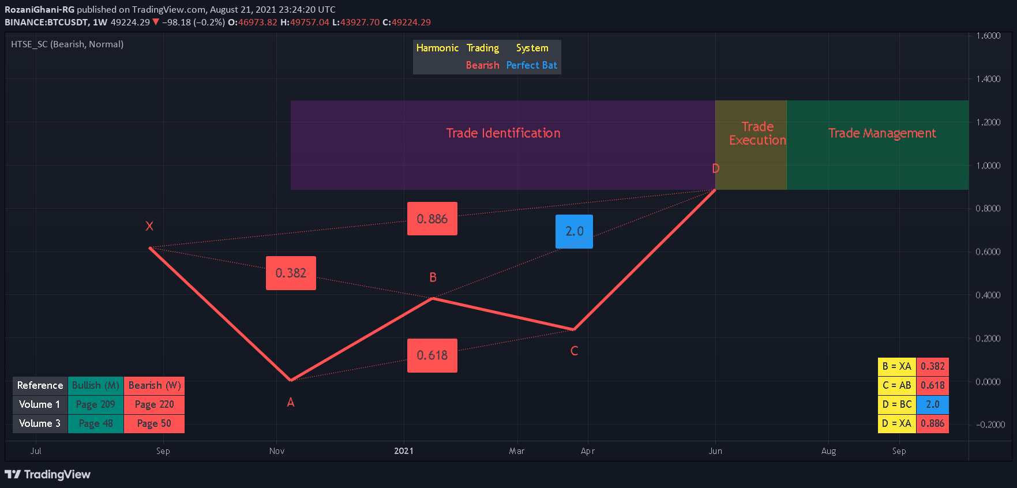The width and height of the screenshot is (1017, 488).
Task: Select the Trade Management green zone label
Action: coord(882,133)
